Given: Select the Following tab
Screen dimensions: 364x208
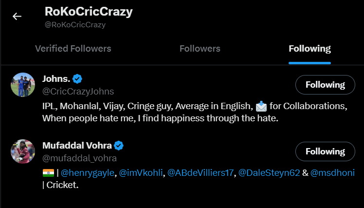Looking at the screenshot, I should click(309, 49).
